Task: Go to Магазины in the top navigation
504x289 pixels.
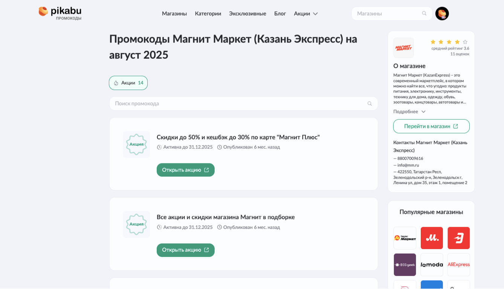Action: (174, 14)
